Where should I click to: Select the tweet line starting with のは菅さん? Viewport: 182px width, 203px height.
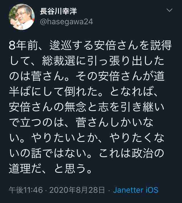pyautogui.click(x=87, y=76)
